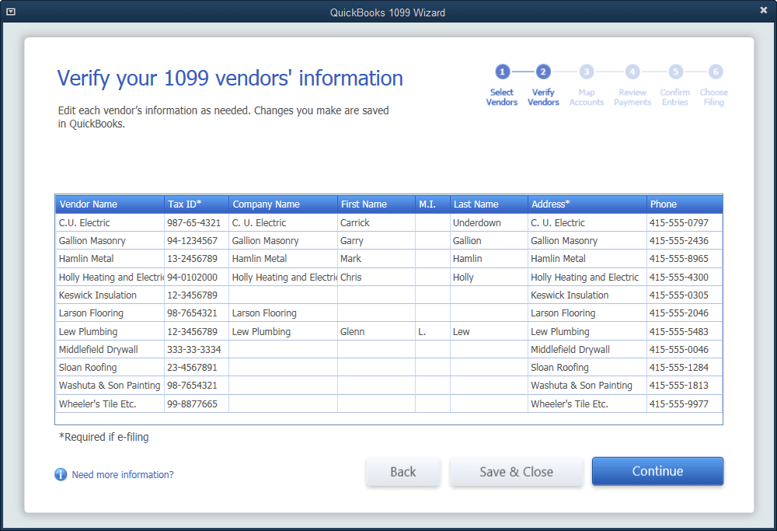Select first name Carrick cell
Viewport: 777px width, 531px height.
(376, 222)
